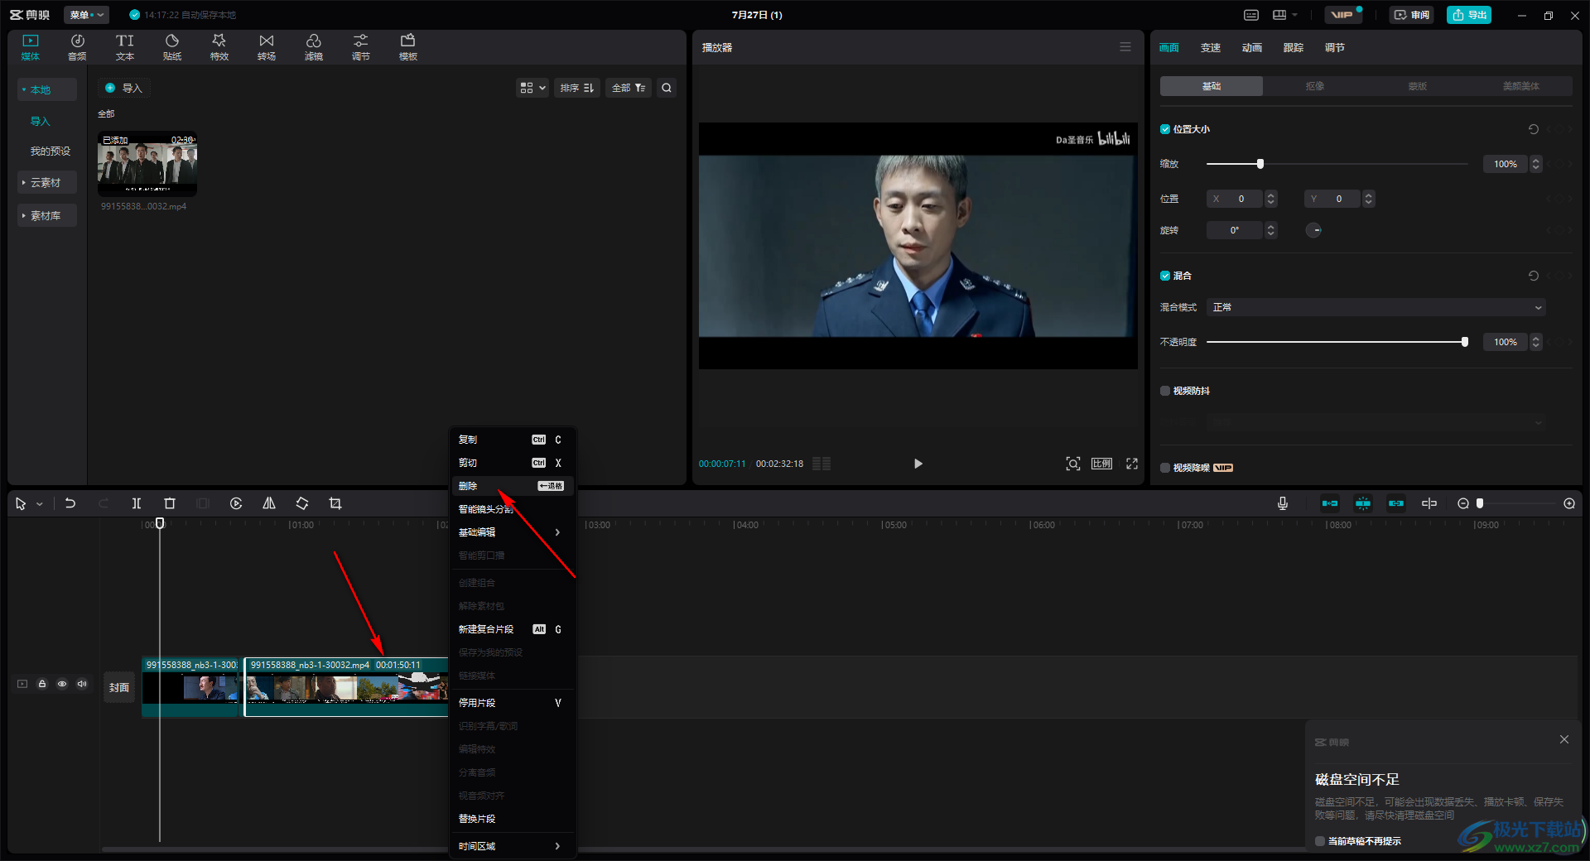Open the 混合模式 dropdown
1590x861 pixels.
coord(1376,307)
